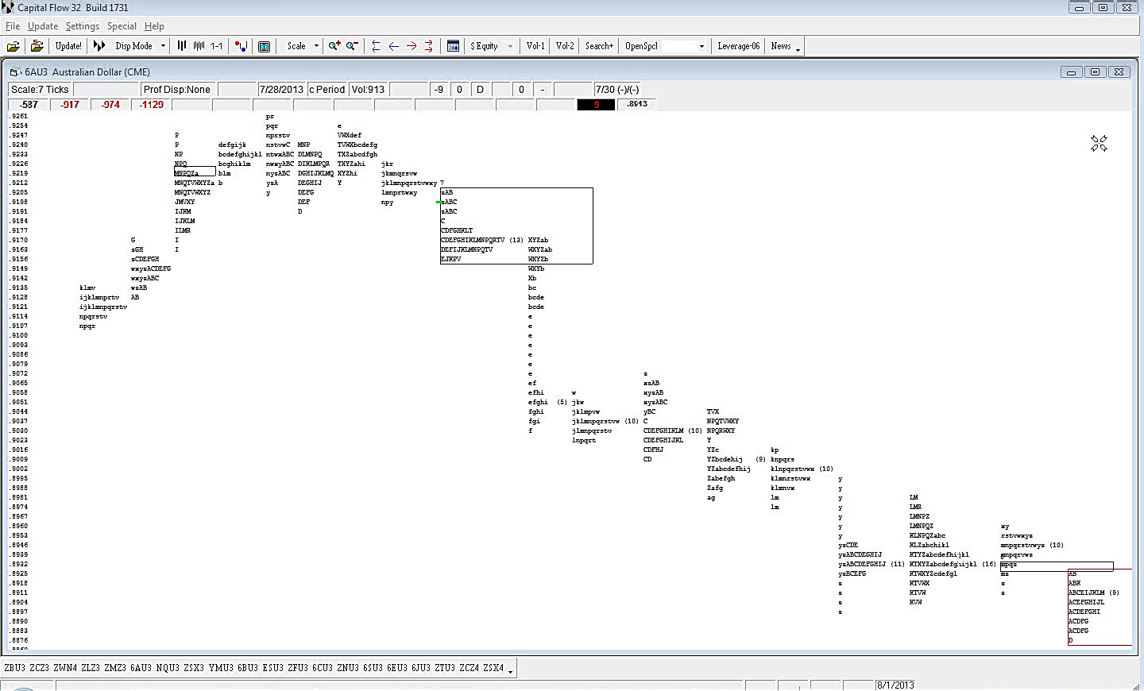The image size is (1144, 691).
Task: Toggle the Vol-2 button
Action: click(565, 46)
